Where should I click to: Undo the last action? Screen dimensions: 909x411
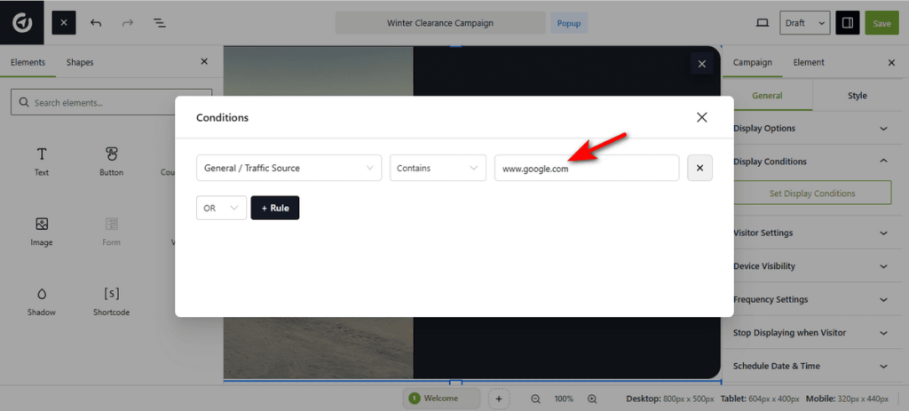coord(96,23)
